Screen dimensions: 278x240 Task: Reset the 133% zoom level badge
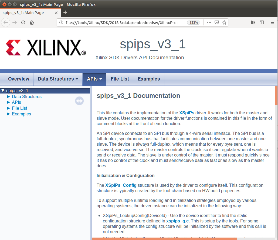pyautogui.click(x=194, y=22)
